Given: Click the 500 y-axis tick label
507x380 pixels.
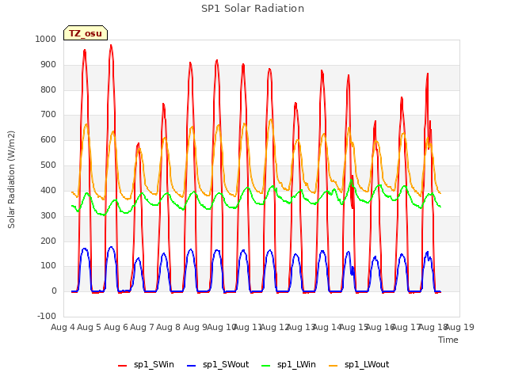Looking at the screenshot, I should click(48, 165).
